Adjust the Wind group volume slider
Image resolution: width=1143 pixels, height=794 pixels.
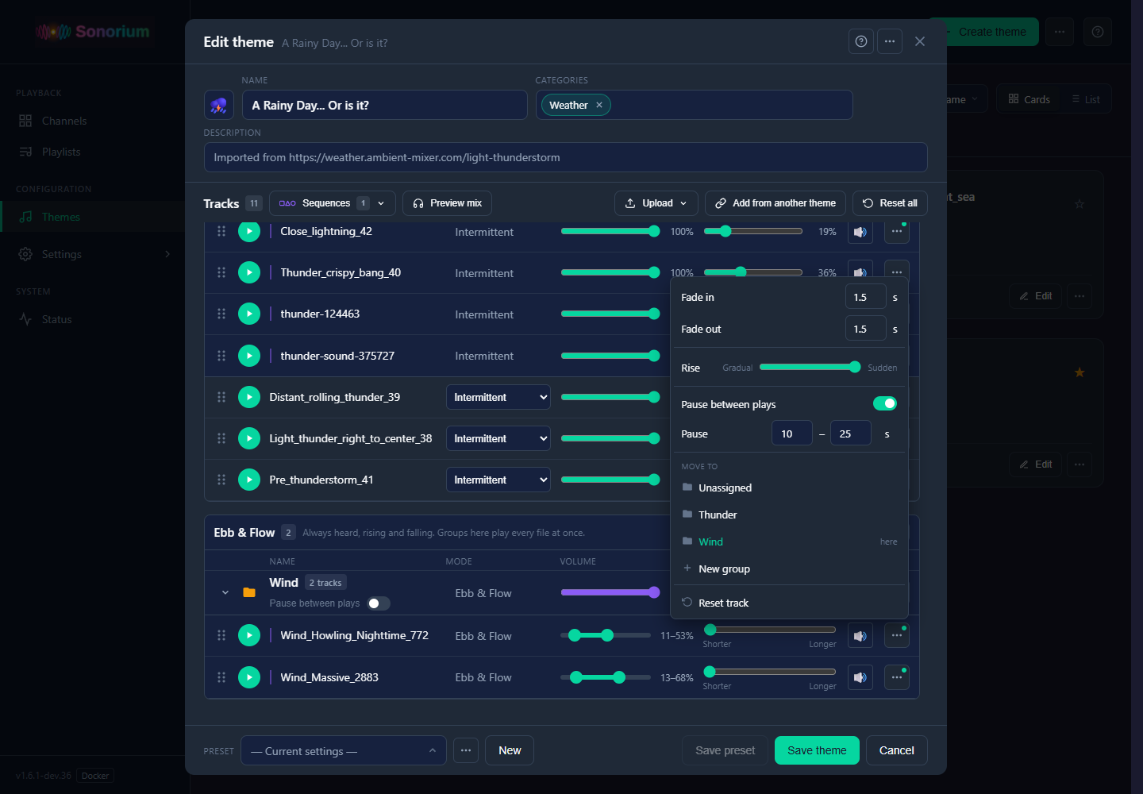point(610,592)
